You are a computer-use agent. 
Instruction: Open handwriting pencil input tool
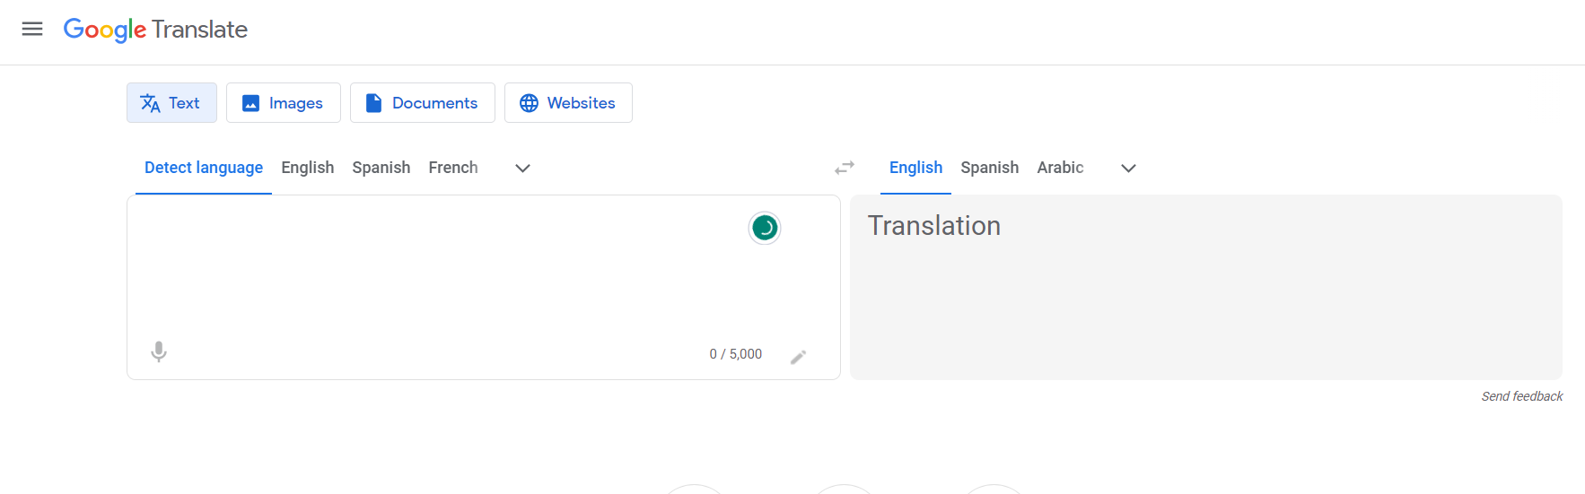tap(798, 357)
